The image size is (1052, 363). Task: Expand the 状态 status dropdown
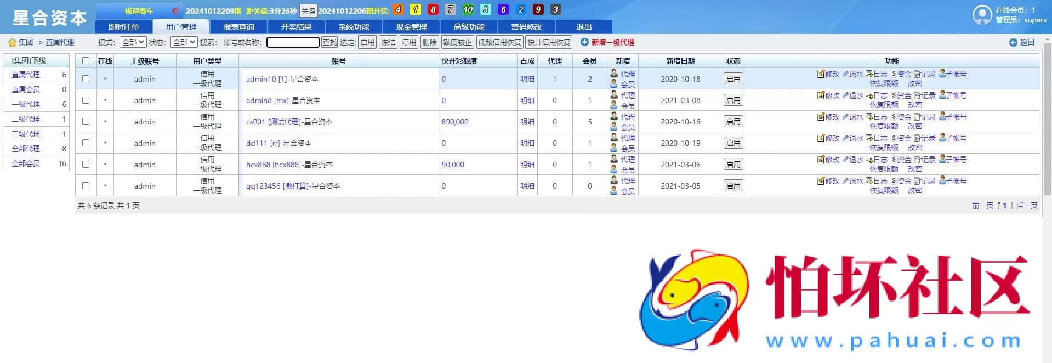(184, 42)
